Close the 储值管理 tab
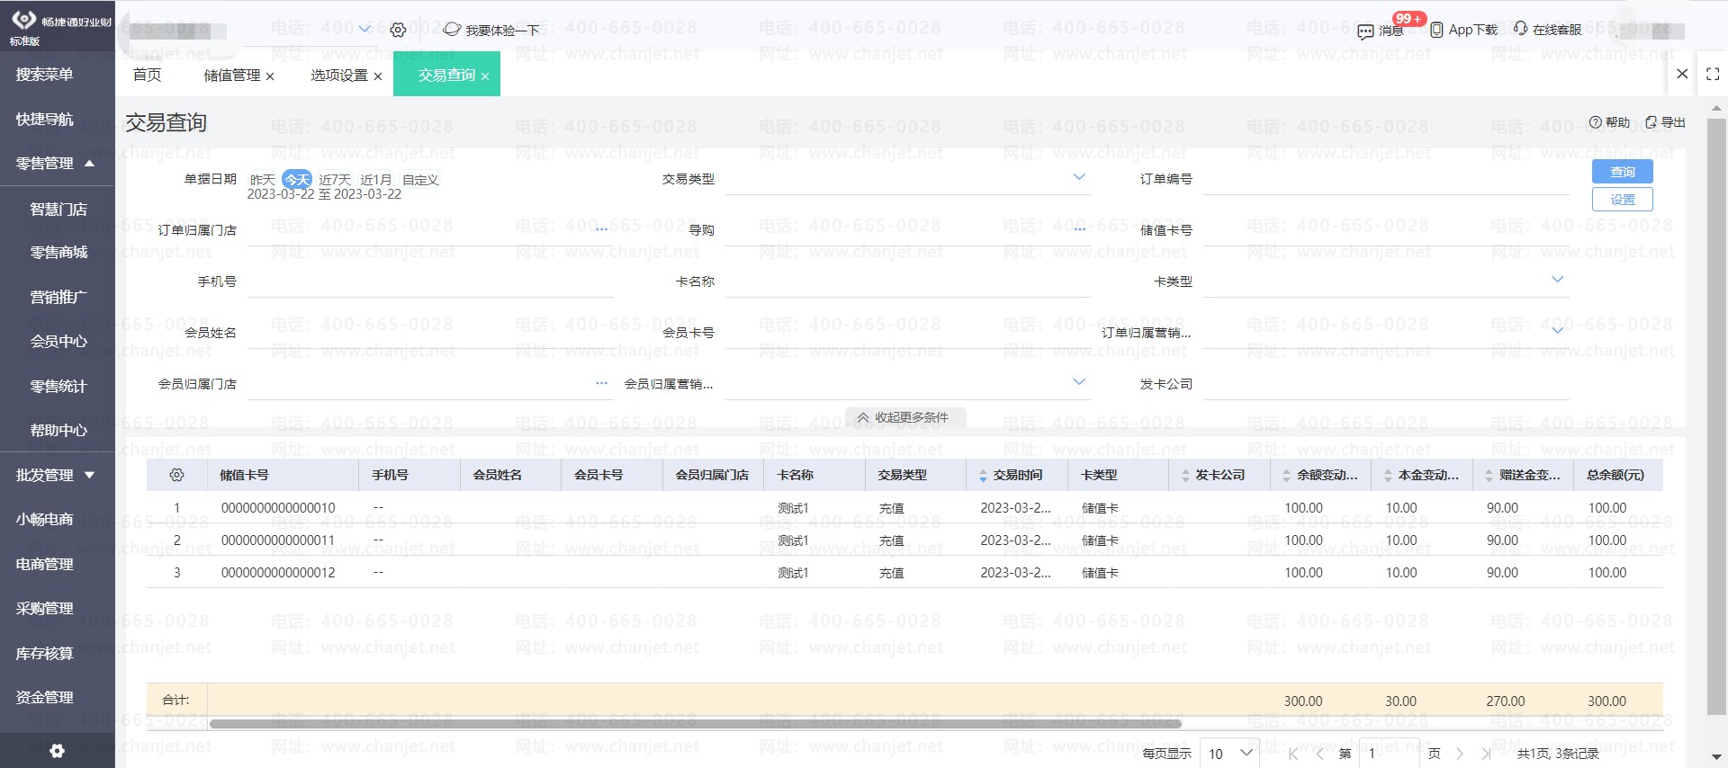The height and width of the screenshot is (768, 1728). [x=270, y=76]
